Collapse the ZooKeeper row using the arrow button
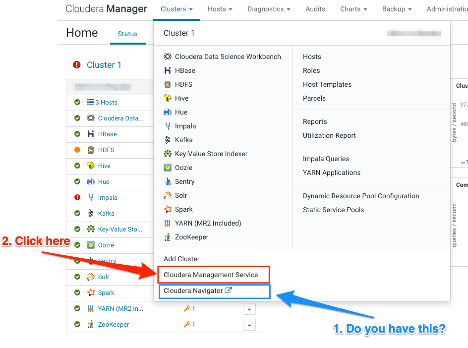The height and width of the screenshot is (348, 468). coord(249,324)
